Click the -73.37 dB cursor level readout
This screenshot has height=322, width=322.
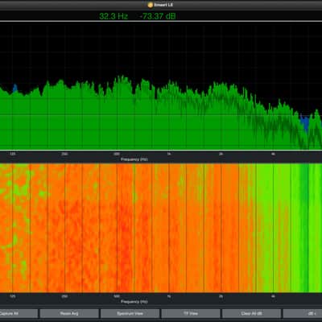click(158, 16)
